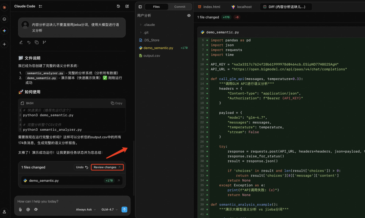Undo the file changes

[82, 167]
